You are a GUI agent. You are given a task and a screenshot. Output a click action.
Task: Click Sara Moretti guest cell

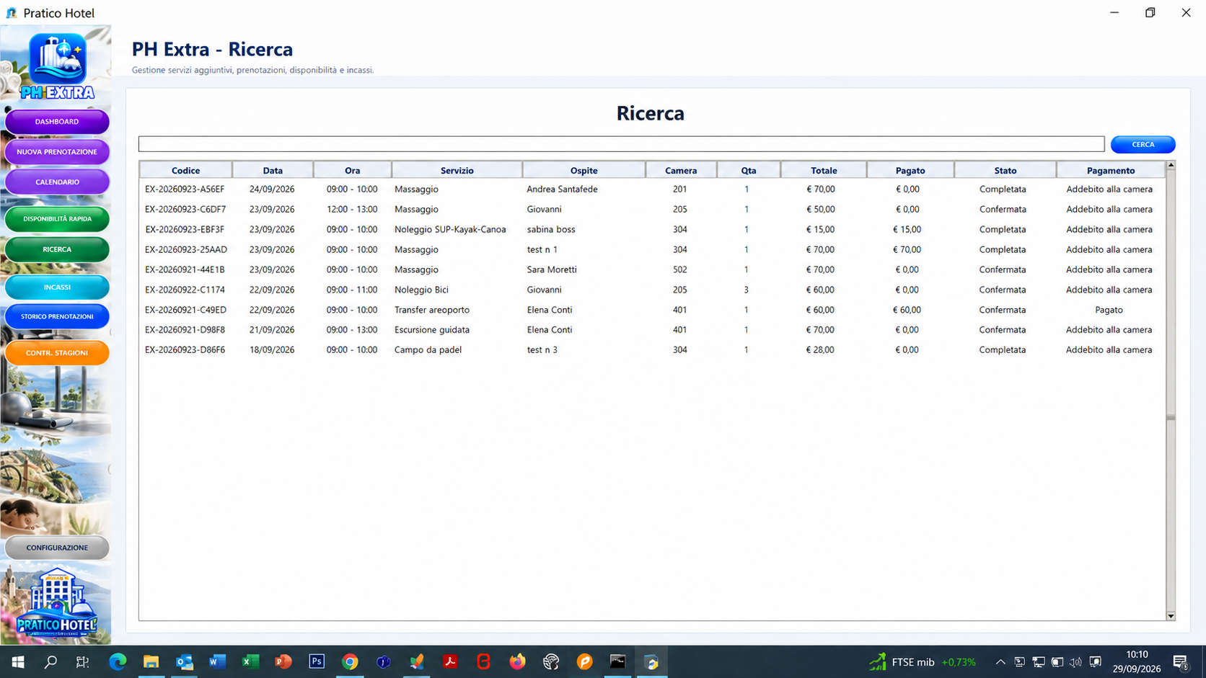pyautogui.click(x=552, y=269)
